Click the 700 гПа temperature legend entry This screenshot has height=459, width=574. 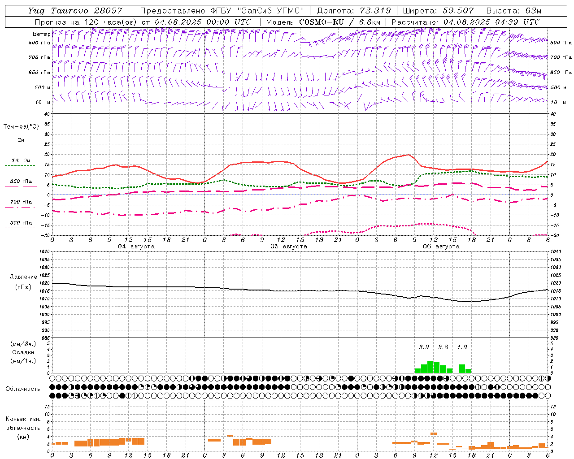click(x=21, y=202)
